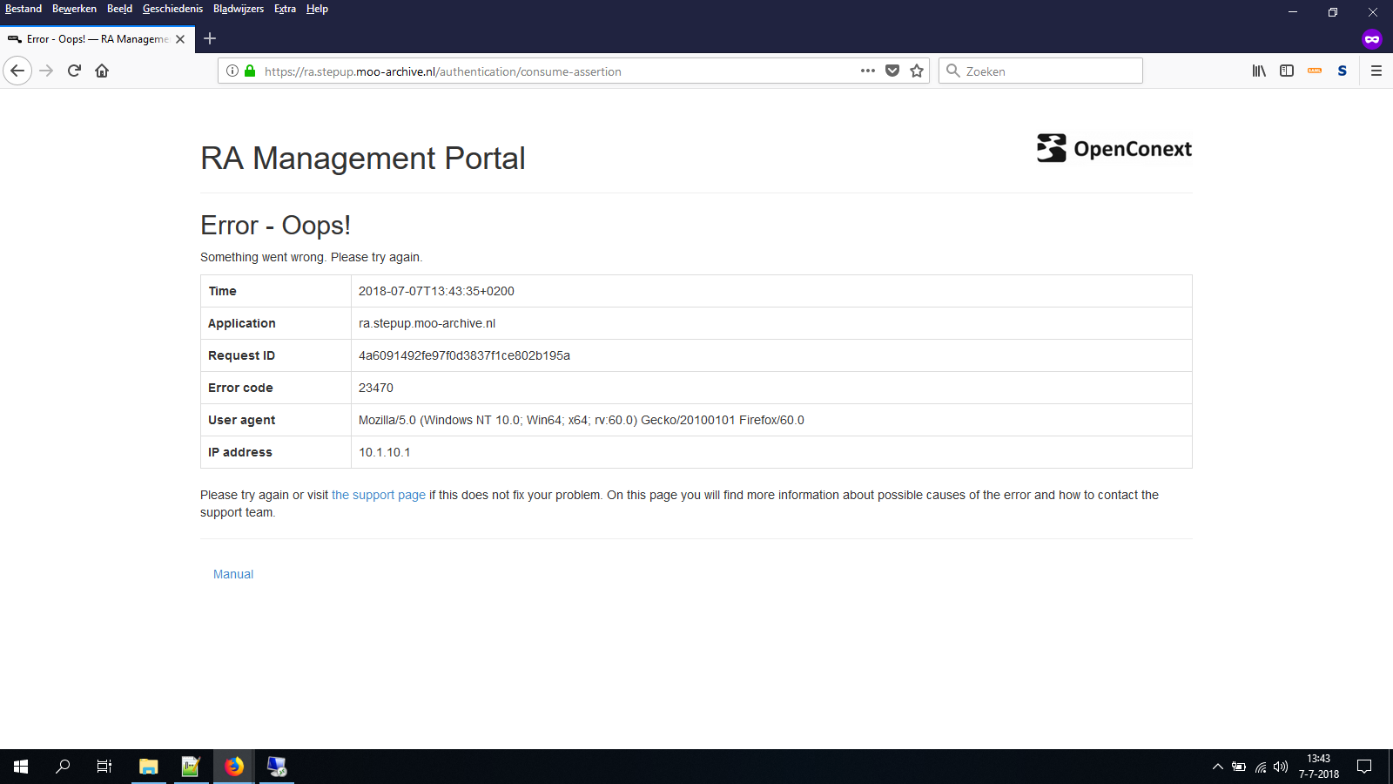
Task: Toggle the browser sidebar panel
Action: (1286, 71)
